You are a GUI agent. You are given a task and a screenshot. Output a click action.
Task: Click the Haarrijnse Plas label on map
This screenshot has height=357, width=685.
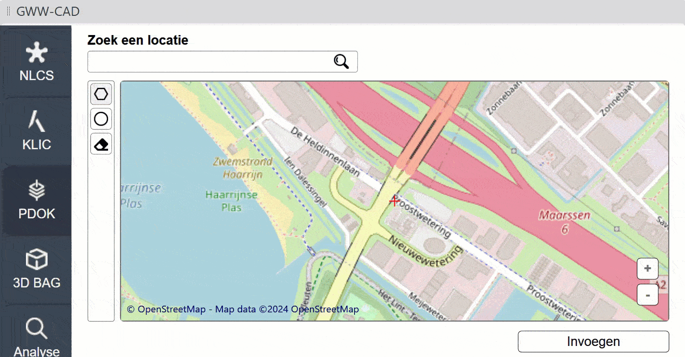tap(231, 201)
